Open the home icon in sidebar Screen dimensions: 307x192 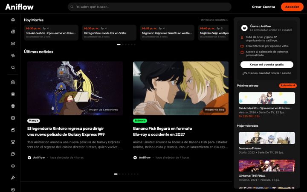point(13,20)
